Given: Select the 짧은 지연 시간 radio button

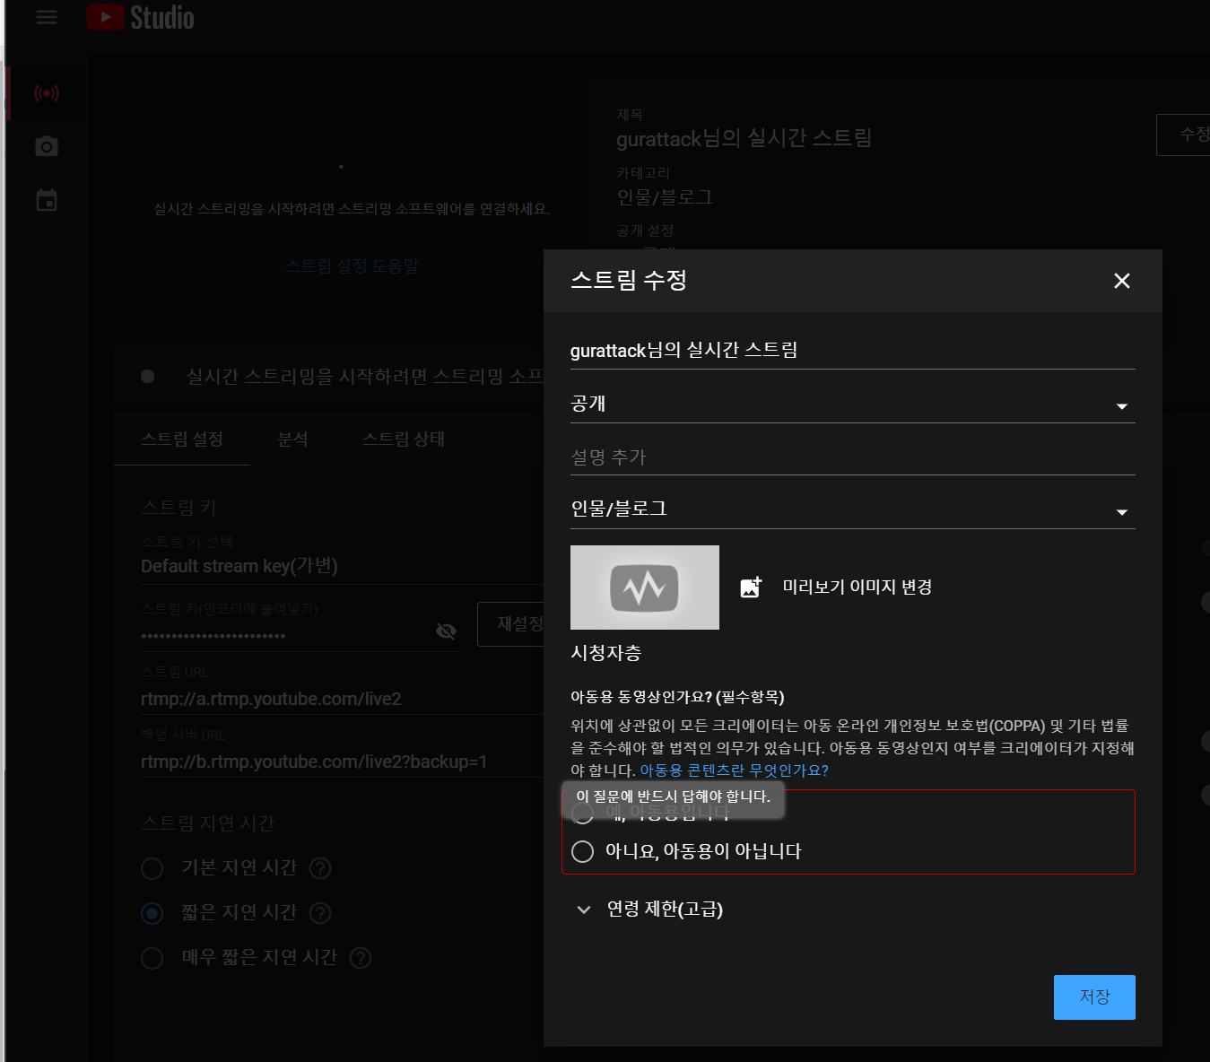Looking at the screenshot, I should [152, 913].
